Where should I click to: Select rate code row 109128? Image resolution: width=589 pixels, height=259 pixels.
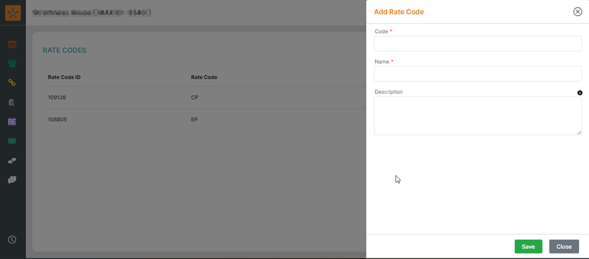[x=57, y=98]
